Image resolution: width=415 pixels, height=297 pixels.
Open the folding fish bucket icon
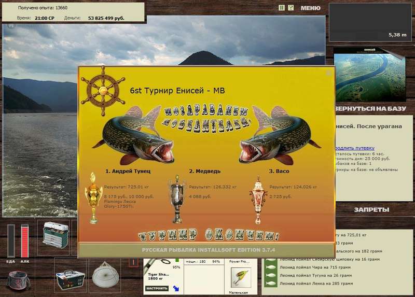pos(18,280)
